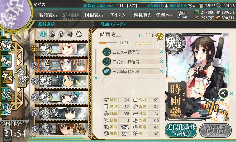The width and height of the screenshot is (236, 142).
Task: Open the 工廠 factory sidebar icon
Action: [6, 109]
